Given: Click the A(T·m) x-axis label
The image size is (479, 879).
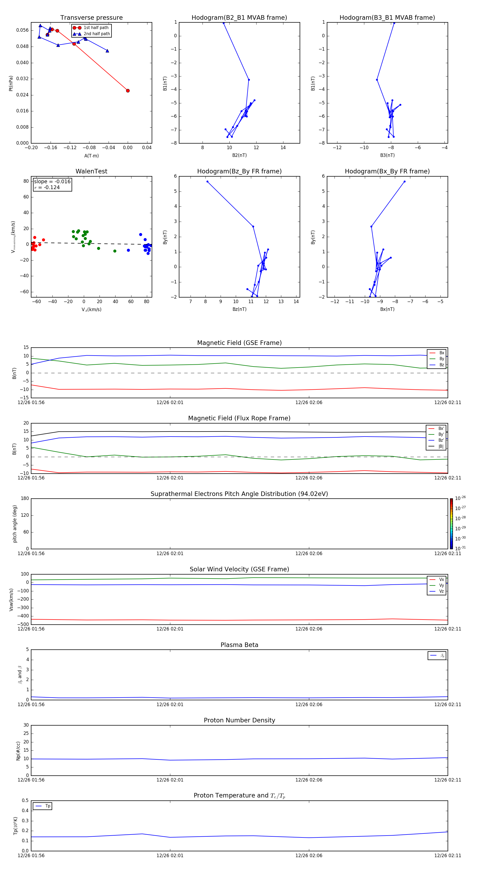Looking at the screenshot, I should coord(91,156).
